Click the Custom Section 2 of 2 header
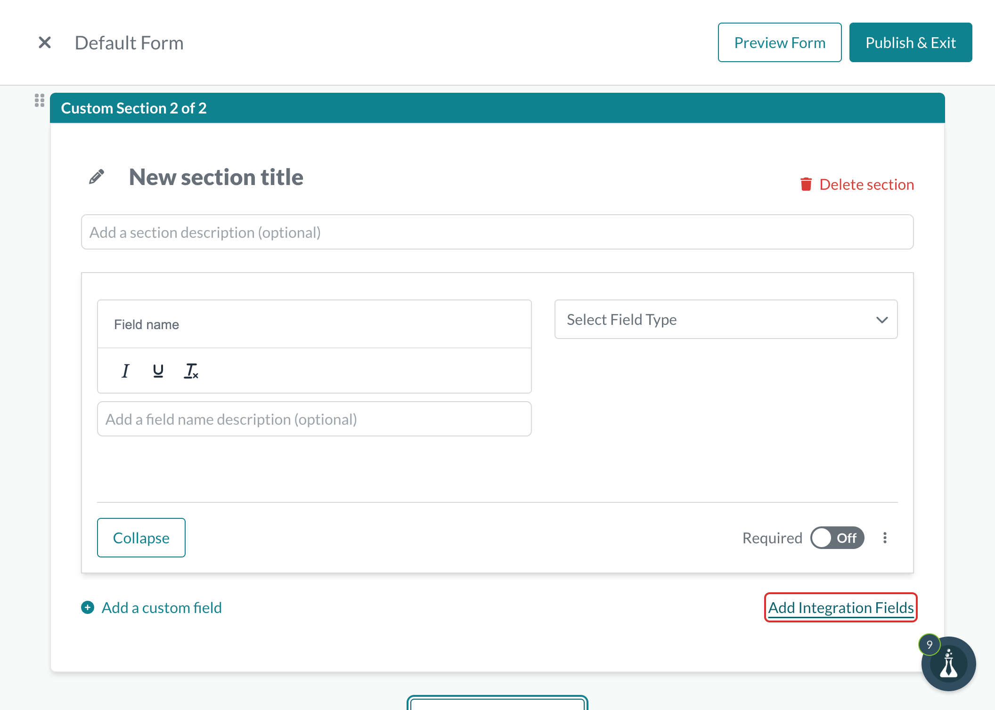The height and width of the screenshot is (710, 995). point(497,108)
